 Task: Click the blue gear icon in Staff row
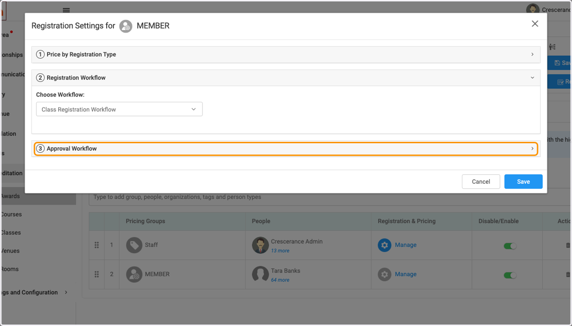[385, 245]
